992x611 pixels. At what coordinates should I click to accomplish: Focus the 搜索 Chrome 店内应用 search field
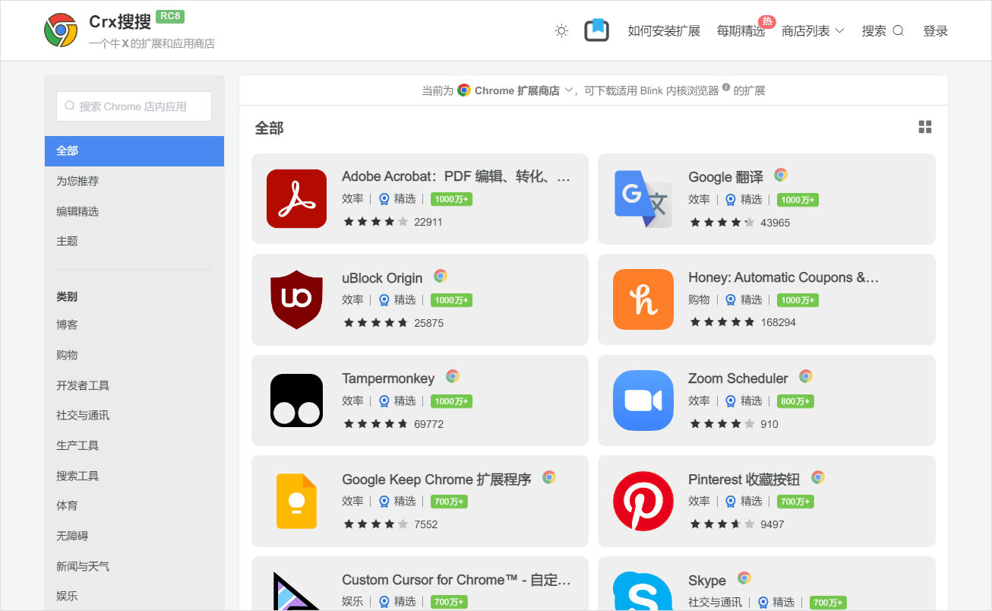coord(134,106)
